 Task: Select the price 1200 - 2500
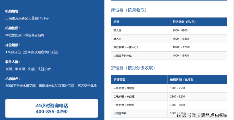point(177,88)
